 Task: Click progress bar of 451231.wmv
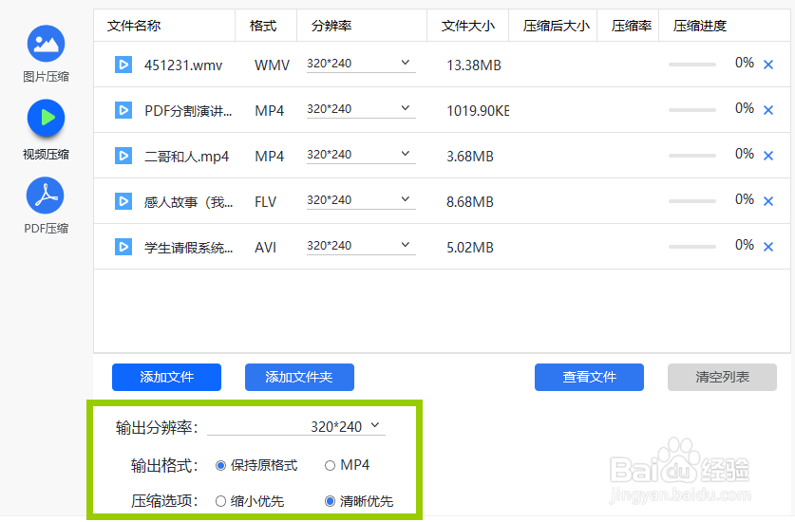(x=692, y=65)
